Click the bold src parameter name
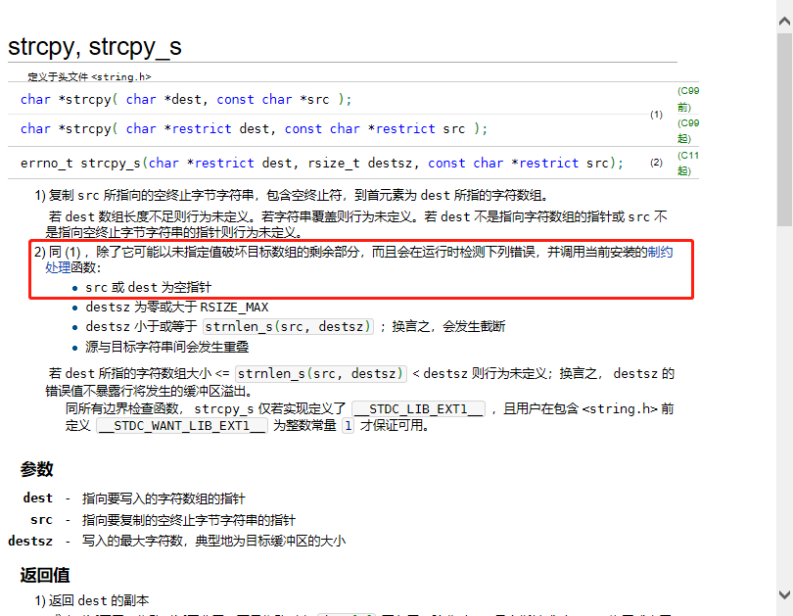 click(41, 520)
